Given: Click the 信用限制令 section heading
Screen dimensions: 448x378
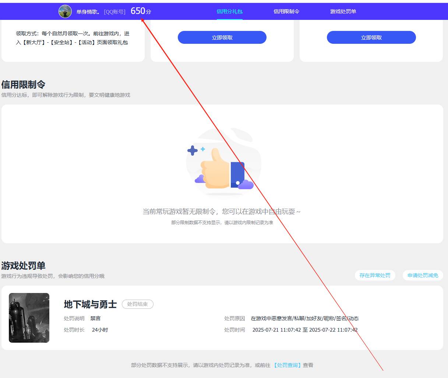Looking at the screenshot, I should tap(23, 85).
